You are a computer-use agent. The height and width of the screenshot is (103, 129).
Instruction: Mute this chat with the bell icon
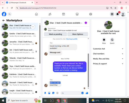pyautogui.click(x=104, y=40)
